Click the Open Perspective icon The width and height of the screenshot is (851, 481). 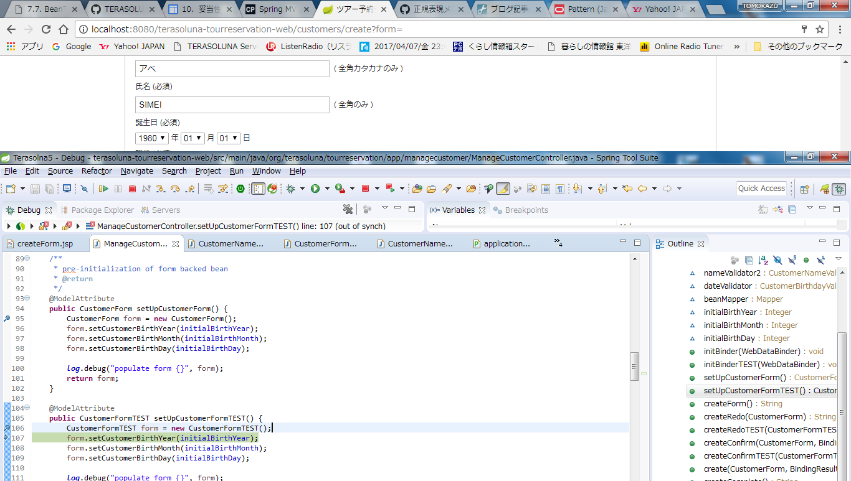coord(804,189)
